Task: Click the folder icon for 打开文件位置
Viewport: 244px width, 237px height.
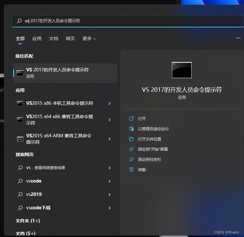Action: tap(131, 139)
